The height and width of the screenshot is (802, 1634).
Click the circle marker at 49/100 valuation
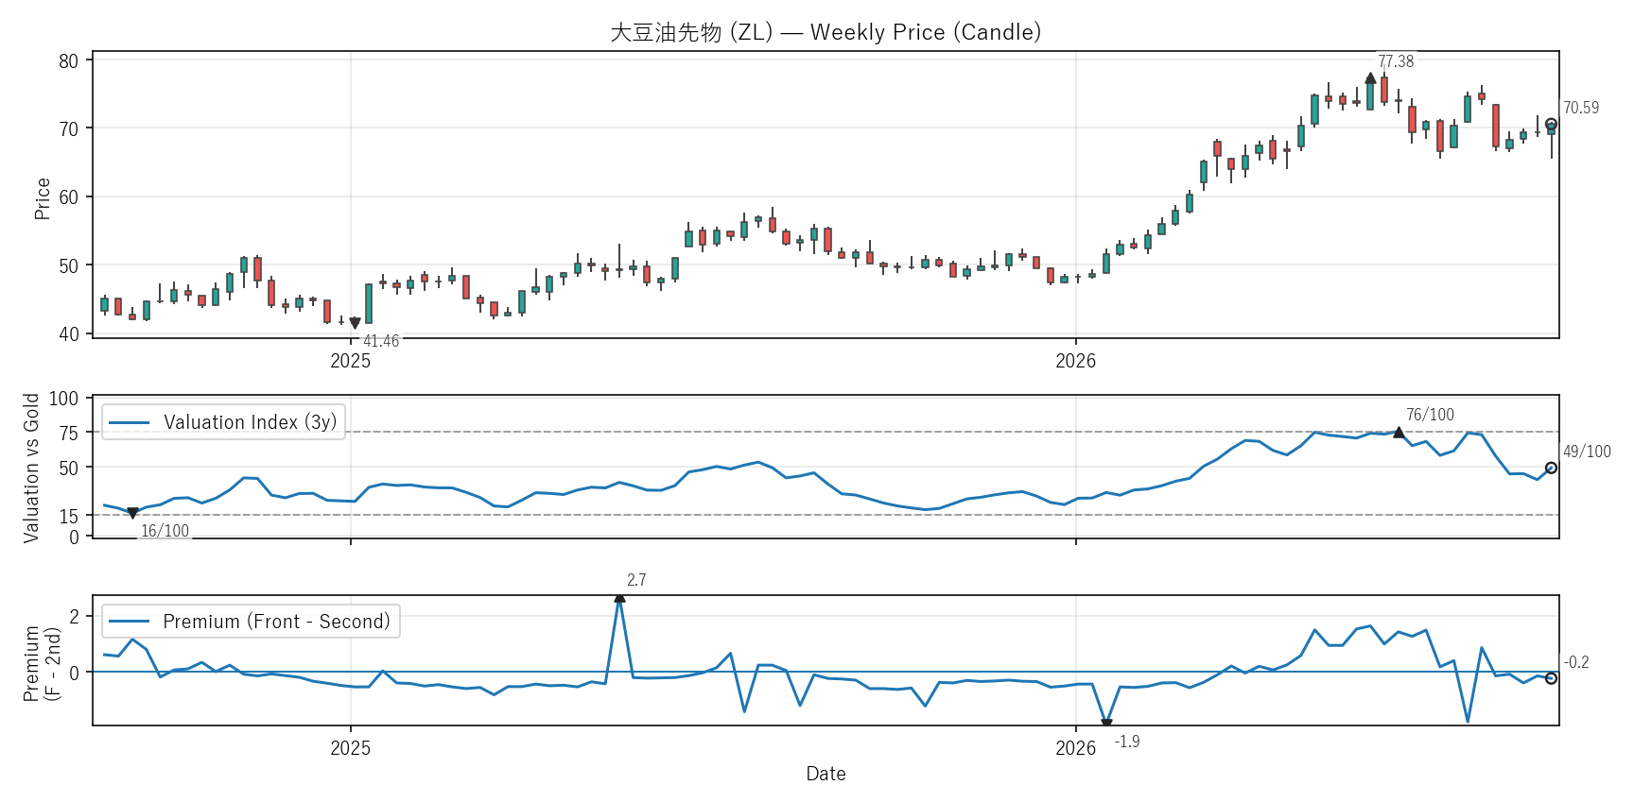click(x=1551, y=468)
